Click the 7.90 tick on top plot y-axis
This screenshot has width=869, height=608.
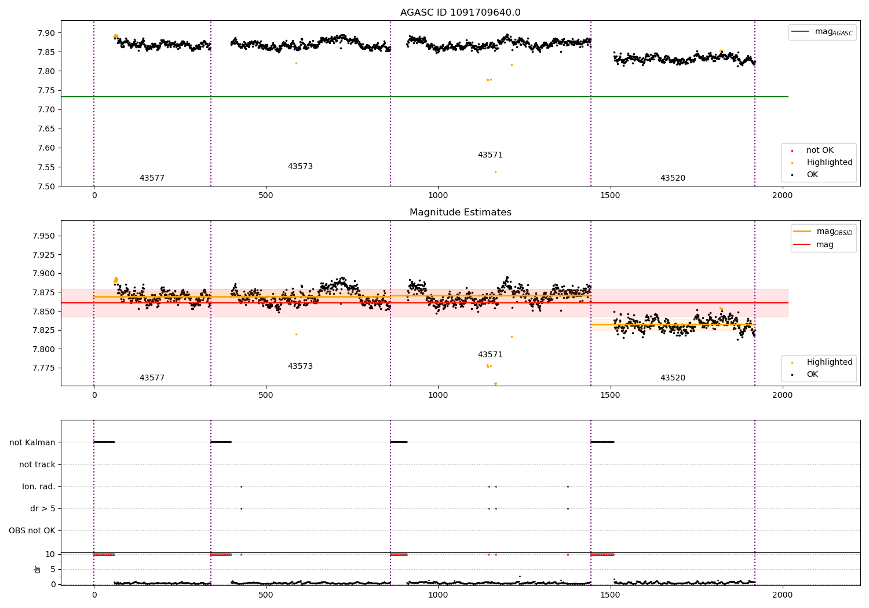[46, 33]
